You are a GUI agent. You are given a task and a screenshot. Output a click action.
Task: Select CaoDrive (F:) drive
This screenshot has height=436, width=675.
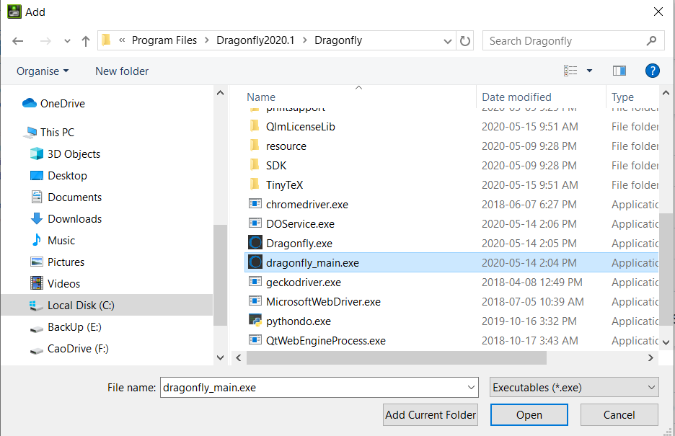click(69, 349)
